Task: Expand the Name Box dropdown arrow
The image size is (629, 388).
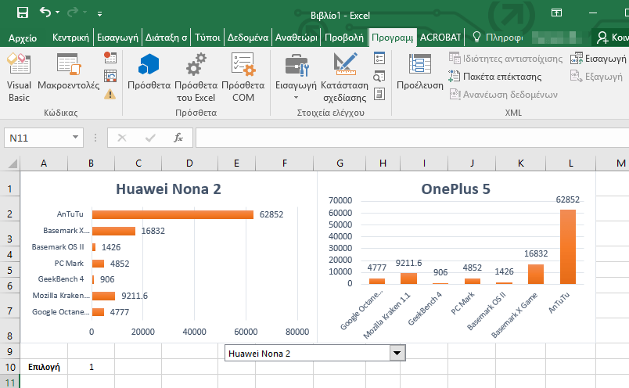Action: coord(75,138)
